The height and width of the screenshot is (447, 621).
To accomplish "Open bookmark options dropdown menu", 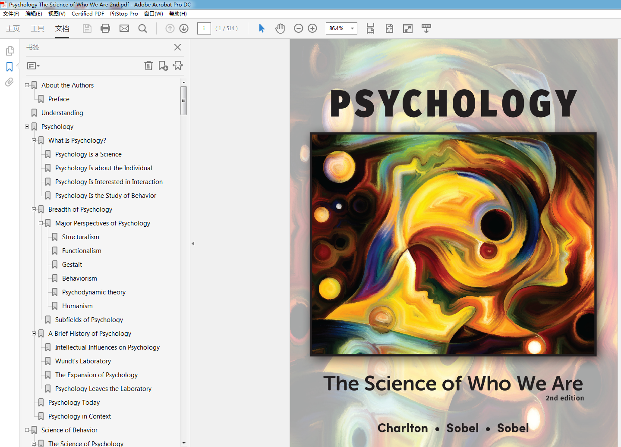I will pos(33,66).
